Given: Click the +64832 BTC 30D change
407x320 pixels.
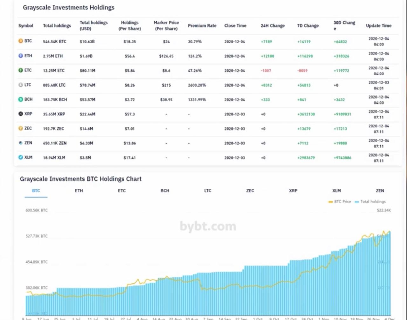Looking at the screenshot, I should click(x=340, y=42).
